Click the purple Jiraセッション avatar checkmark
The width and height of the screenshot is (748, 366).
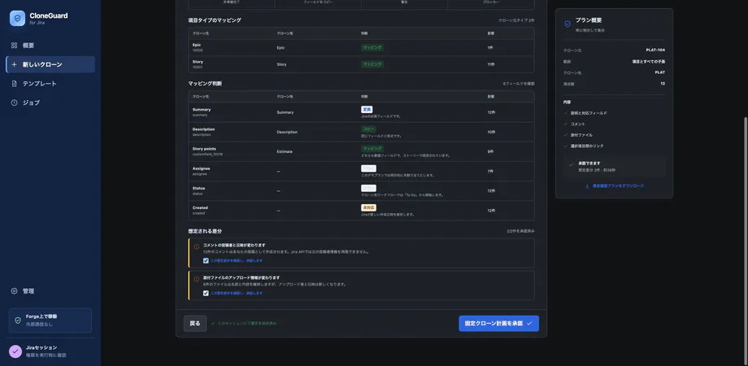click(x=15, y=351)
